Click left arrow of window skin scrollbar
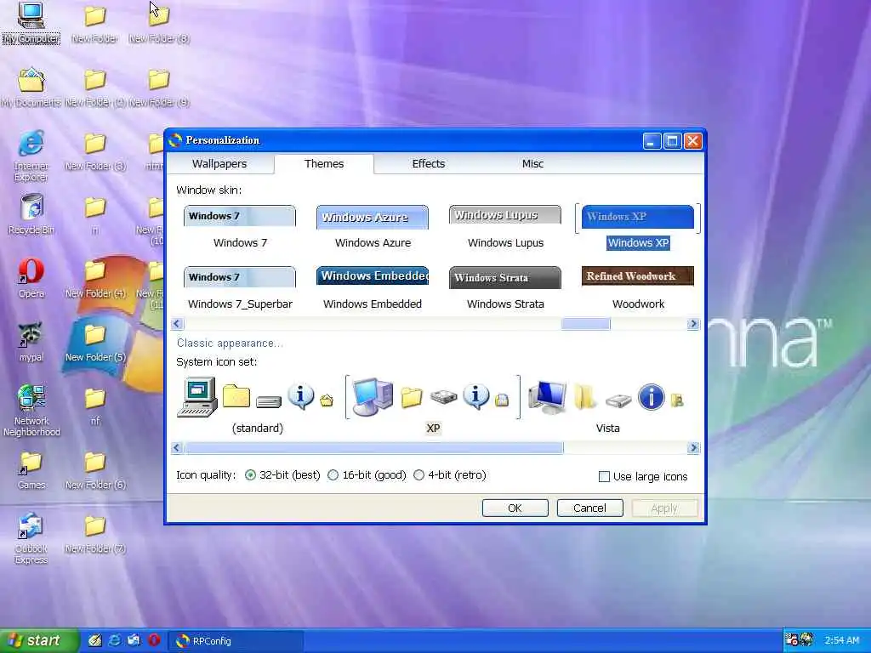This screenshot has width=871, height=653. point(177,324)
